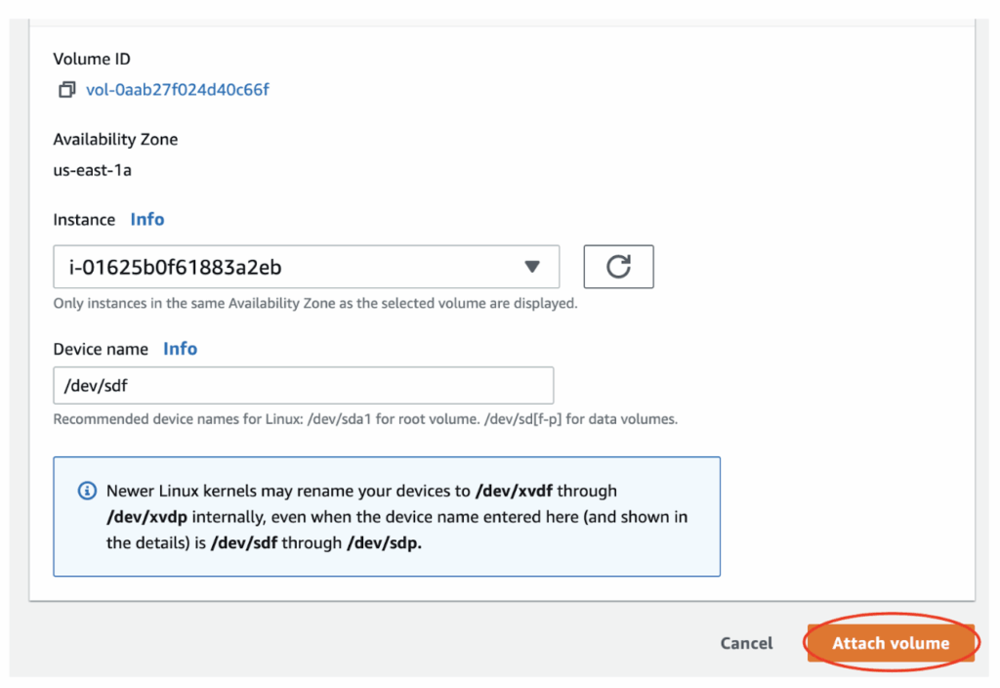Click the instance dropdown arrow
Screen dimensions: 1000x688
pyautogui.click(x=531, y=267)
